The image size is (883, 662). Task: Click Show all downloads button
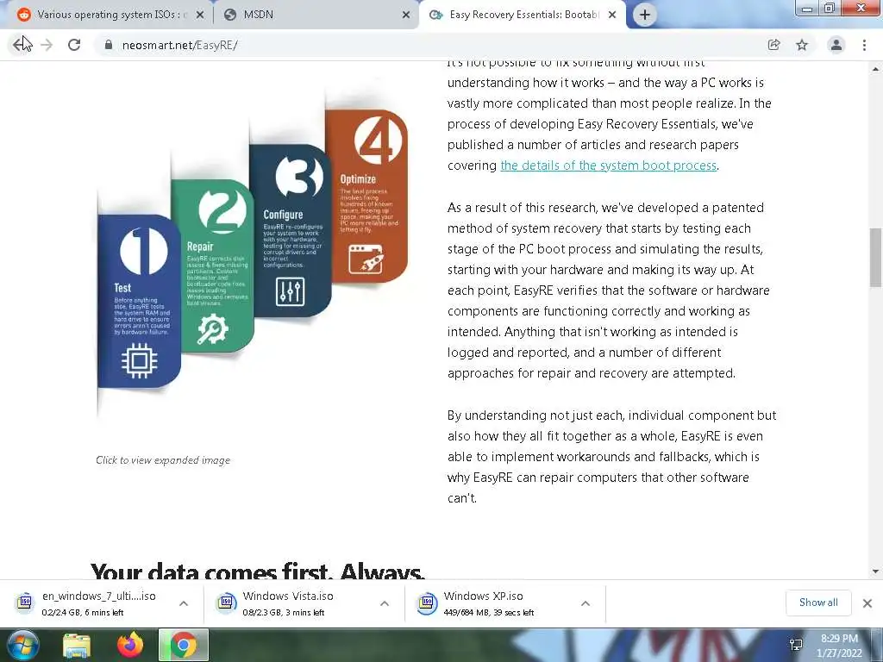(x=818, y=603)
